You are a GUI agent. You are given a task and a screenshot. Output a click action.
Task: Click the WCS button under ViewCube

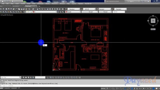153,29
